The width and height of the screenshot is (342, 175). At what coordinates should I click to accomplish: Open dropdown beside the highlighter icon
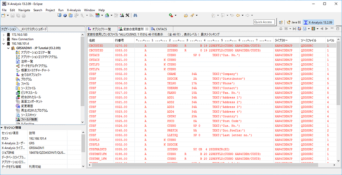197,15
